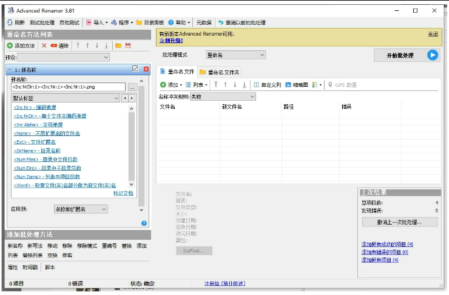The width and height of the screenshot is (449, 295).
Task: Click 自定义列 custom columns icon
Action: tap(256, 85)
